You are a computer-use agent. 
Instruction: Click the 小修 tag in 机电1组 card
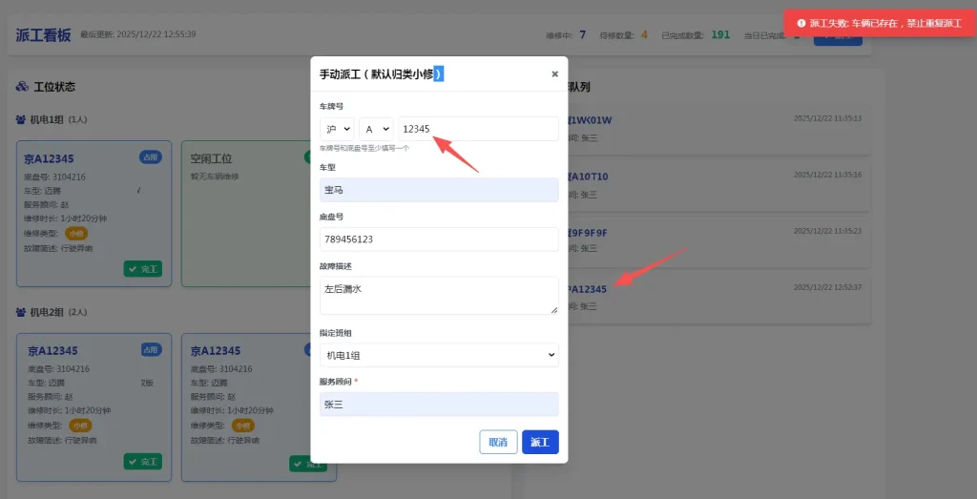(77, 234)
